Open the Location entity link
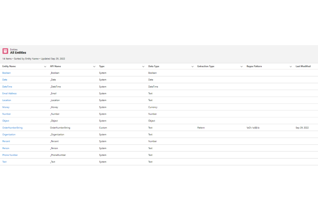 (x=7, y=100)
